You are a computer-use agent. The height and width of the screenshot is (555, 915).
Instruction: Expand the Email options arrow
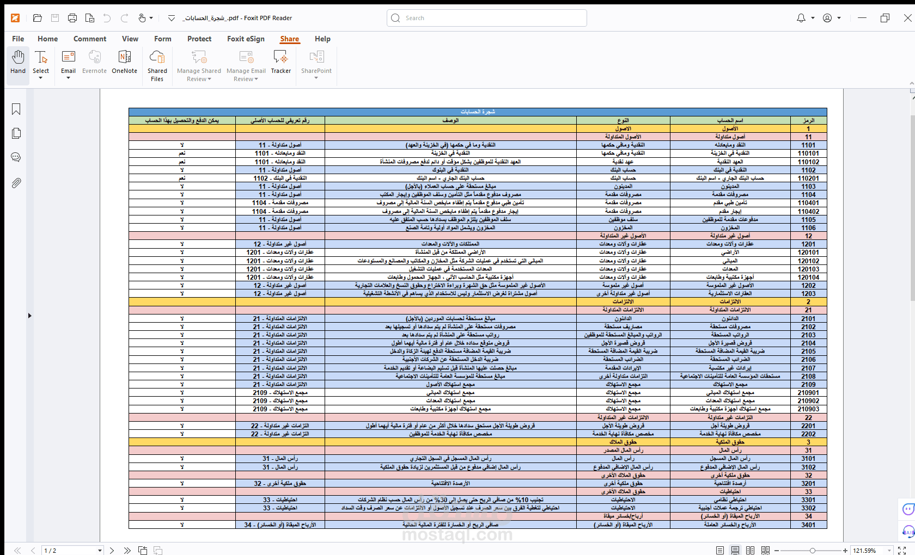click(68, 78)
